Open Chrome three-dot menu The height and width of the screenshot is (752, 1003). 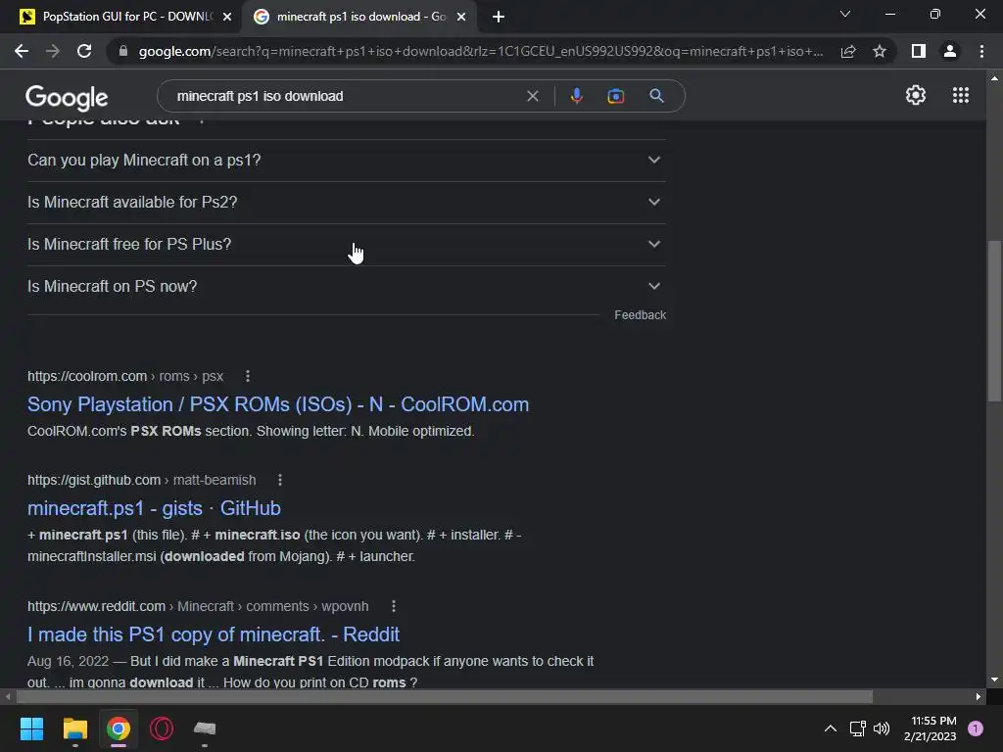[981, 51]
